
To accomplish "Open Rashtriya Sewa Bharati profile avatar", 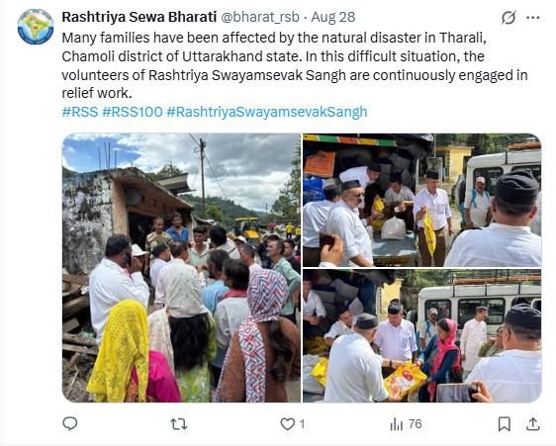I will 36,27.
